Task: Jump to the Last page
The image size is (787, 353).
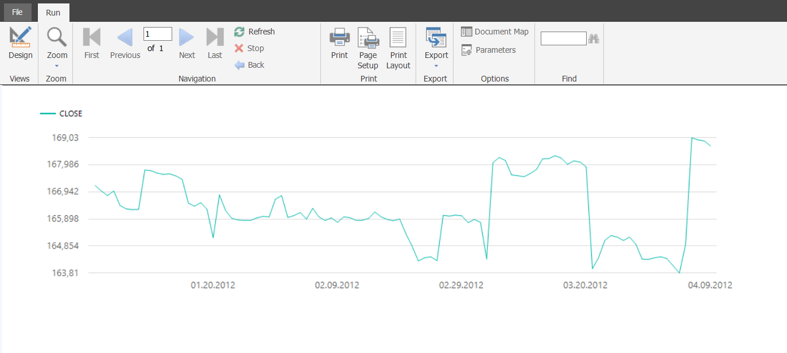Action: click(x=215, y=44)
